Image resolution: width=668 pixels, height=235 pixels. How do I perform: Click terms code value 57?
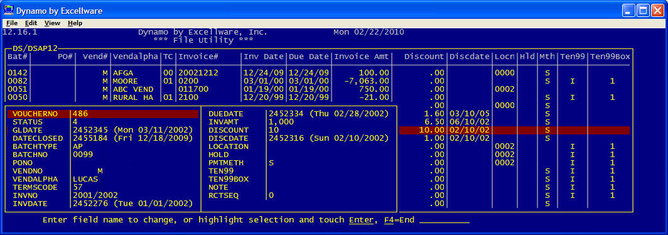point(77,187)
